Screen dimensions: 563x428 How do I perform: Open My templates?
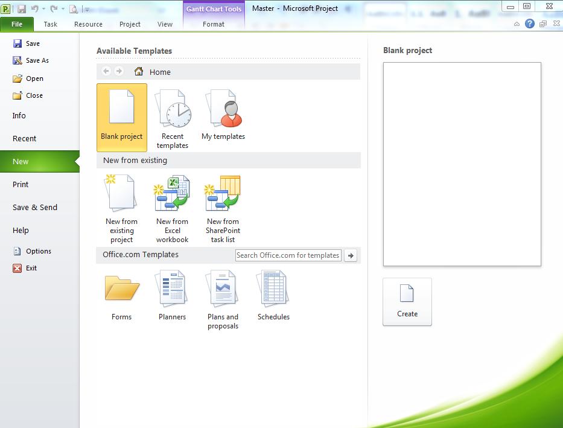223,115
